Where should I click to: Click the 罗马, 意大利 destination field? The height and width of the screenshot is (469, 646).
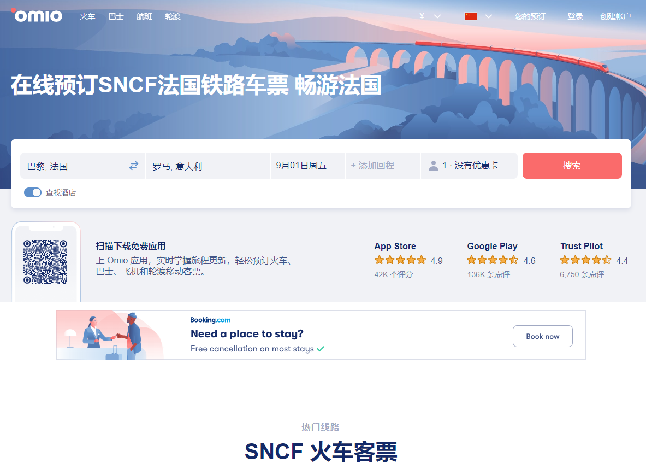(x=208, y=166)
